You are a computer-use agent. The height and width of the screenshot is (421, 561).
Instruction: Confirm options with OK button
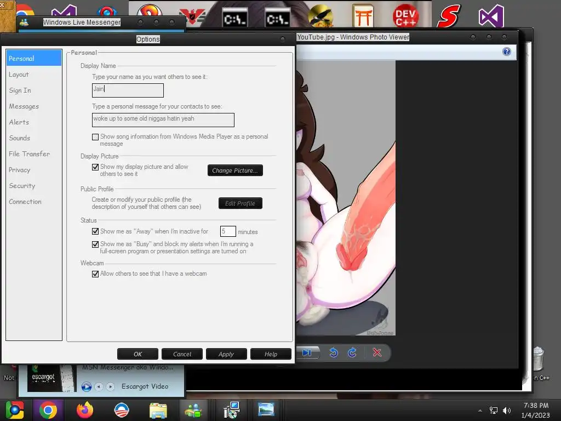click(x=138, y=354)
